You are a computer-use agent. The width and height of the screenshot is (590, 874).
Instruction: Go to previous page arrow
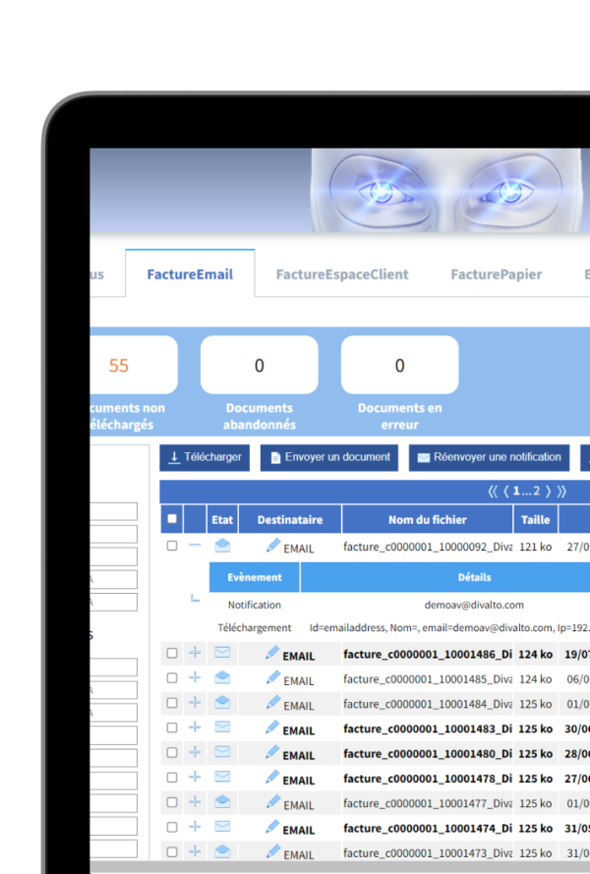click(x=506, y=491)
